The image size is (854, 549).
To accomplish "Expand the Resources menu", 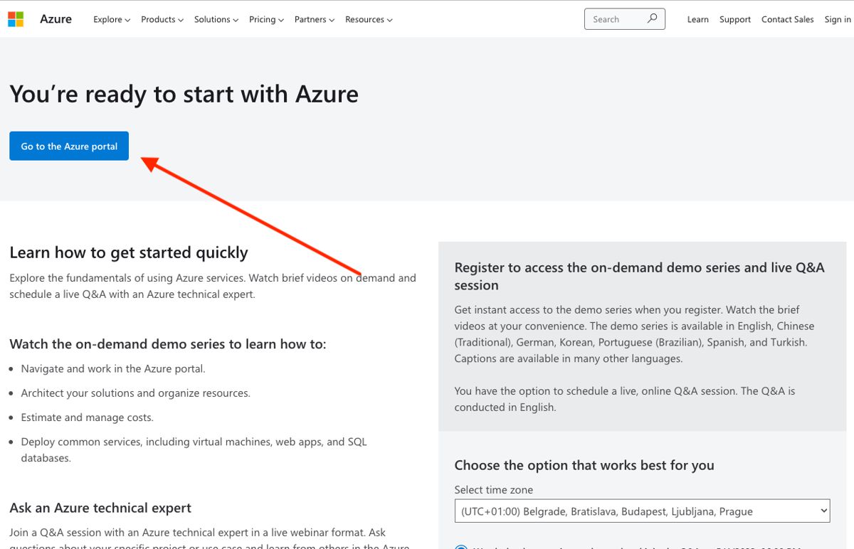I will pyautogui.click(x=369, y=19).
